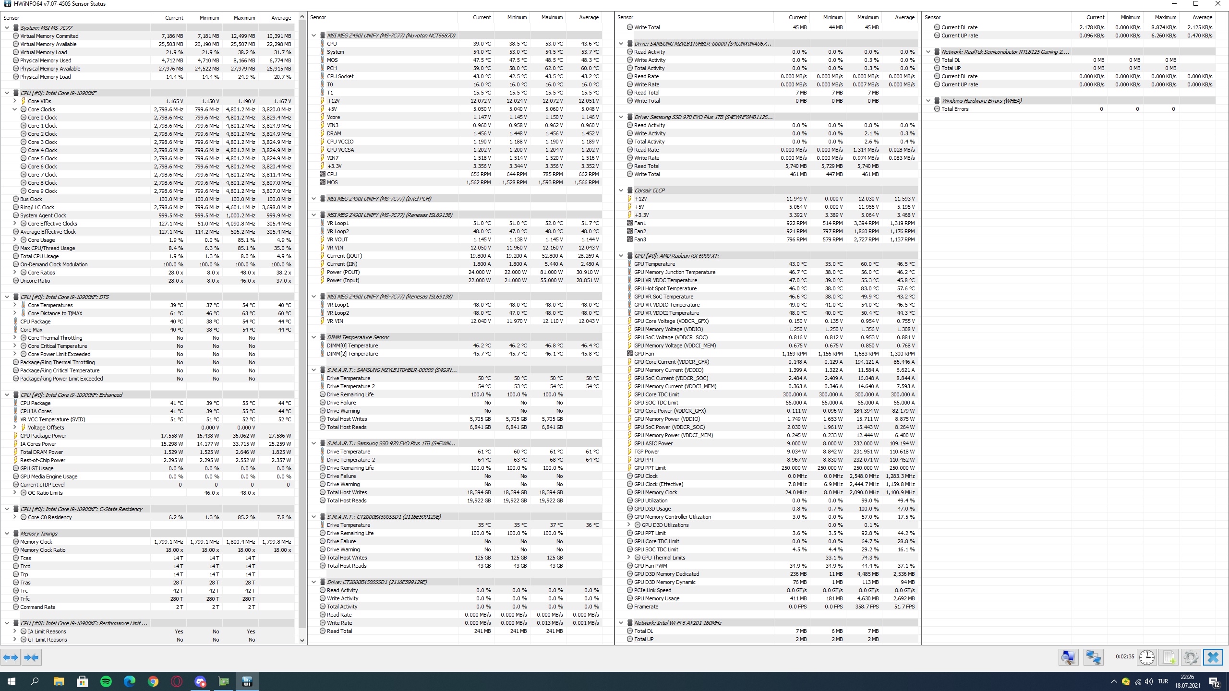
Task: Expand the GPU D3D Utilizations subtree
Action: coord(629,525)
